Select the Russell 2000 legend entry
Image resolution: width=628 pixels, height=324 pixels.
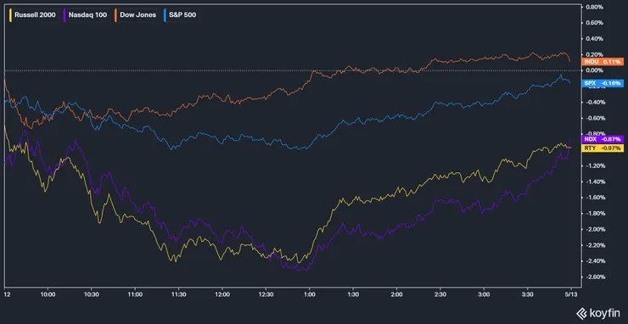[x=33, y=15]
